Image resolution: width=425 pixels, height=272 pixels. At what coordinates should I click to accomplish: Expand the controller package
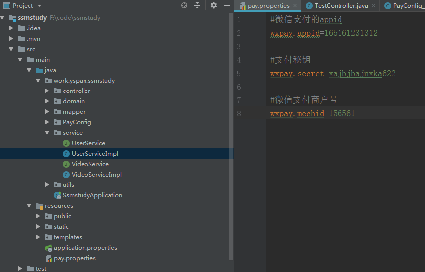pos(47,91)
